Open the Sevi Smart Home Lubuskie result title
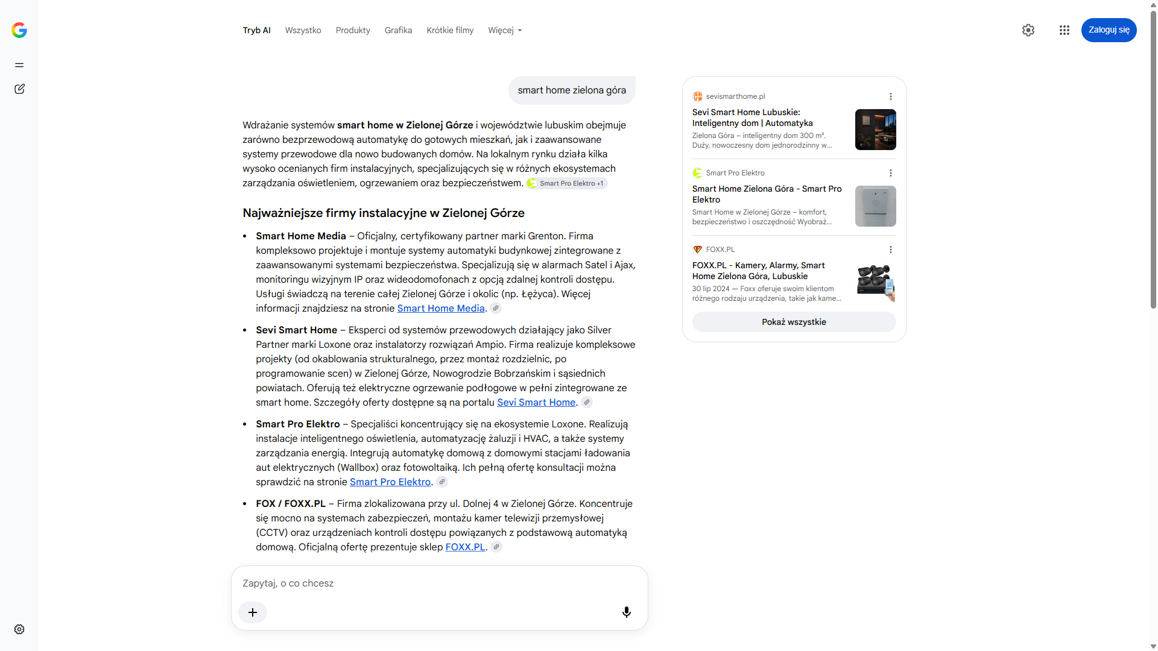 (x=752, y=118)
